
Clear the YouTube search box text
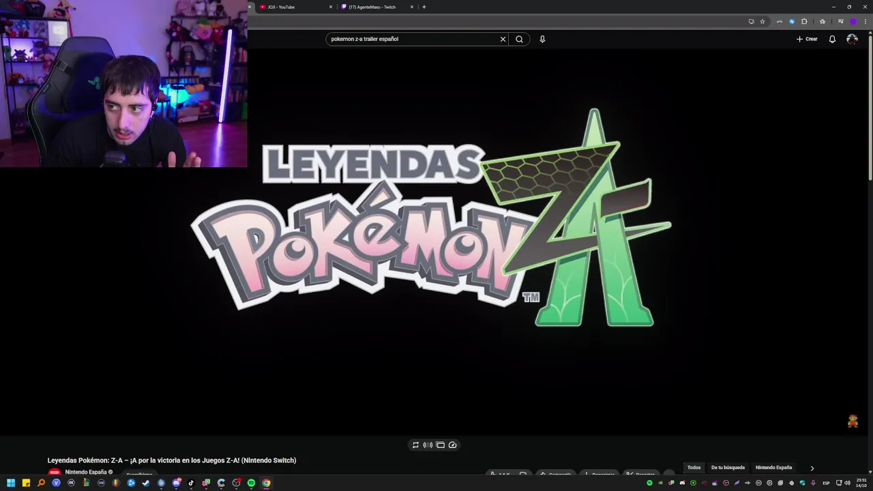pos(503,39)
